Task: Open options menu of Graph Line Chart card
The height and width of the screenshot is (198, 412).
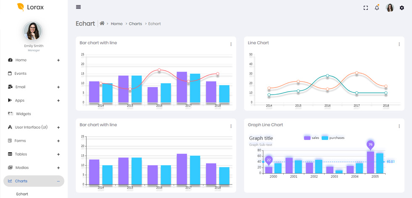Action: [399, 126]
